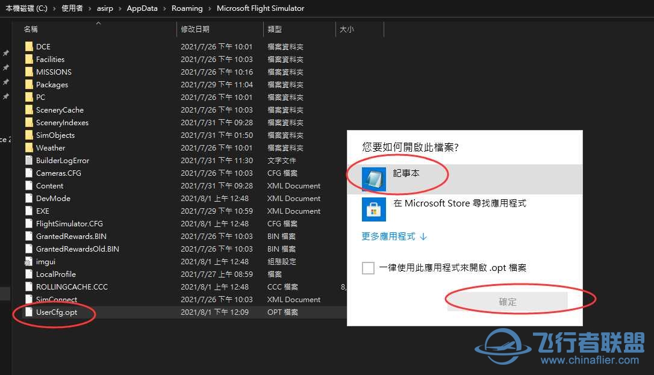Click the OPT 檔案 type cell
This screenshot has width=654, height=375.
click(x=282, y=312)
